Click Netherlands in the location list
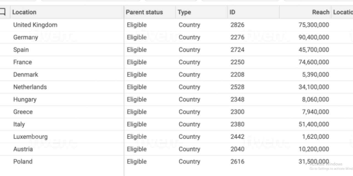 (x=30, y=87)
